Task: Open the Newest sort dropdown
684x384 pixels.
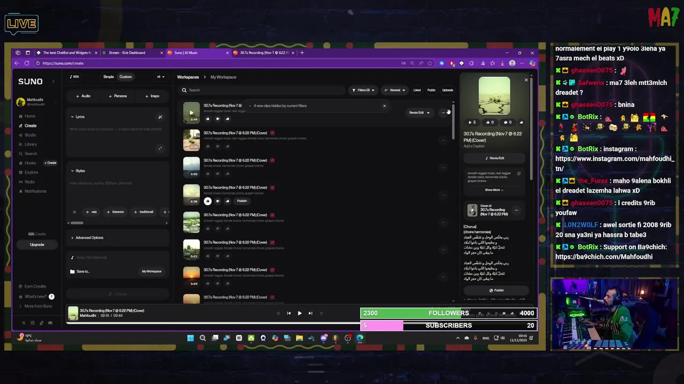Action: point(395,90)
